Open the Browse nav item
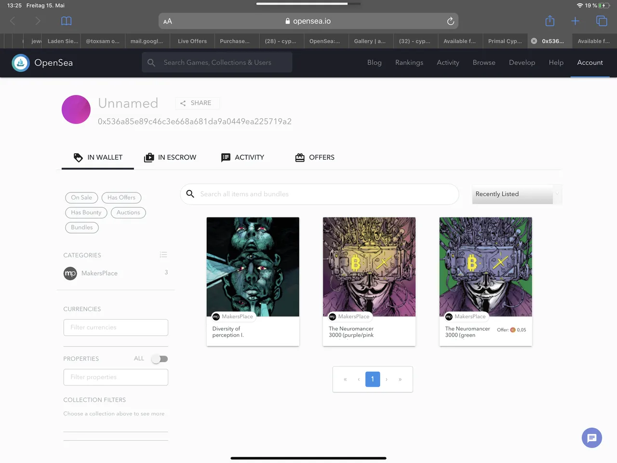The width and height of the screenshot is (617, 463). [x=484, y=63]
